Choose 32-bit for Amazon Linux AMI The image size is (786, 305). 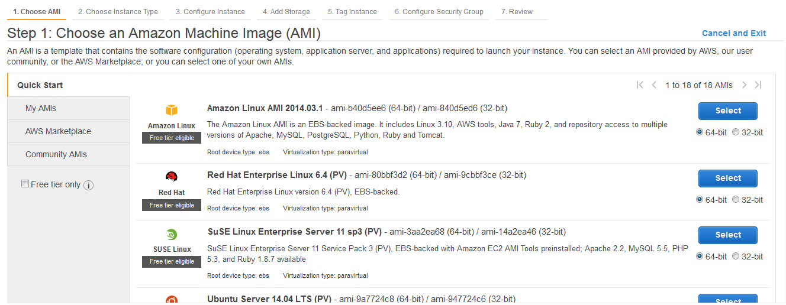736,132
